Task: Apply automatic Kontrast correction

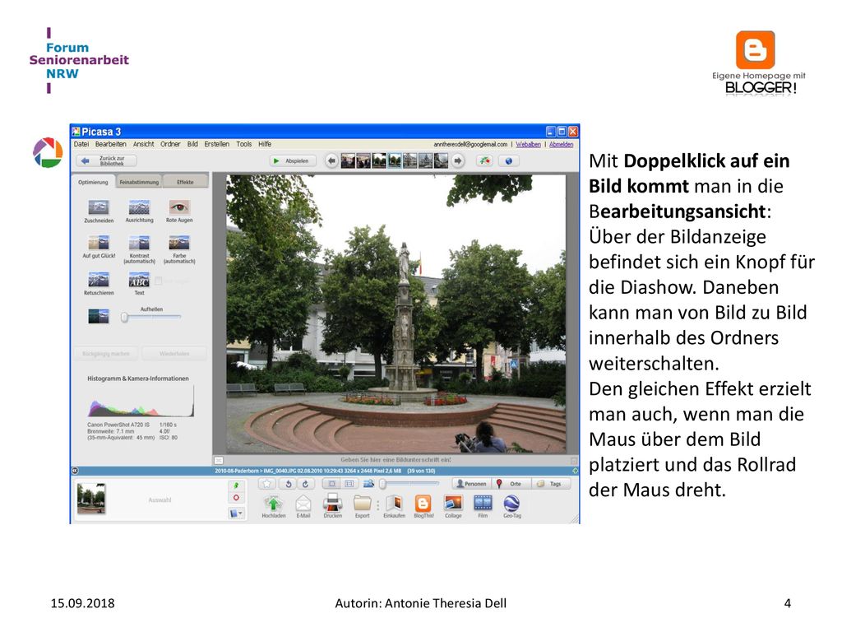Action: click(x=139, y=243)
